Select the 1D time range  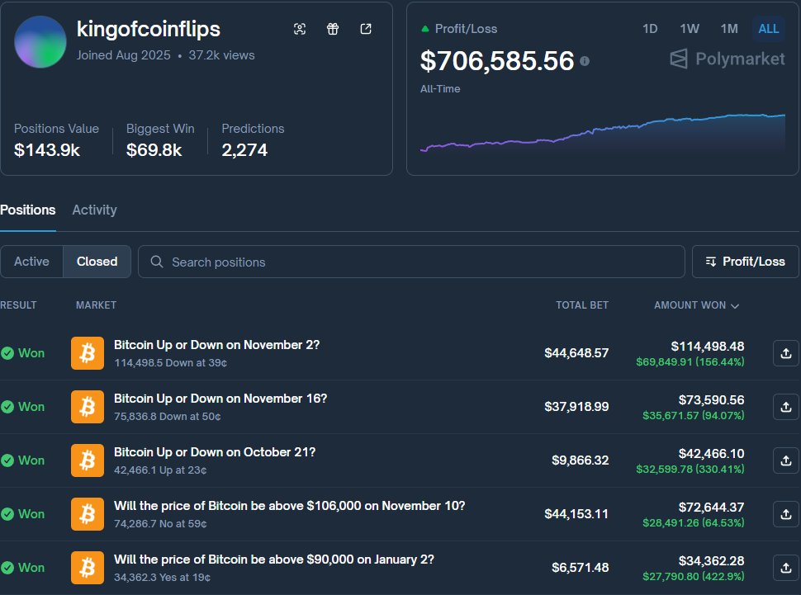pos(650,28)
